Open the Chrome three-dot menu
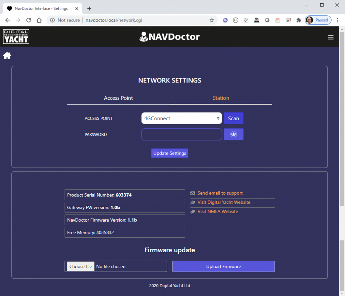The image size is (345, 296). (338, 20)
